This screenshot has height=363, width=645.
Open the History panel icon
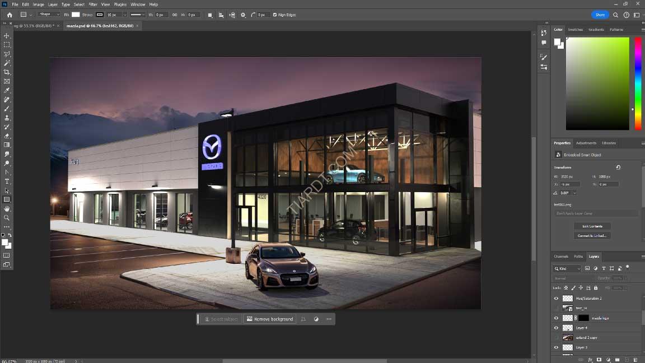(x=544, y=33)
